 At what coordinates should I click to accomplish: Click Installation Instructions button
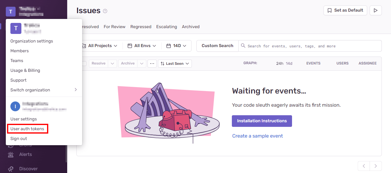coord(262,121)
